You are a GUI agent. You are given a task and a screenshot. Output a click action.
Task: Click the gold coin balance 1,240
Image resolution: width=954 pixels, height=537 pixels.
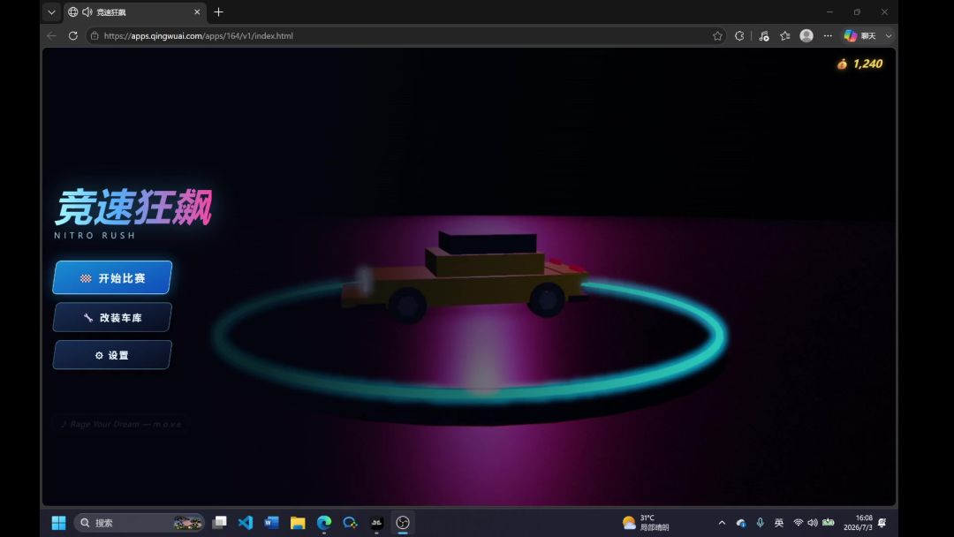tap(859, 64)
